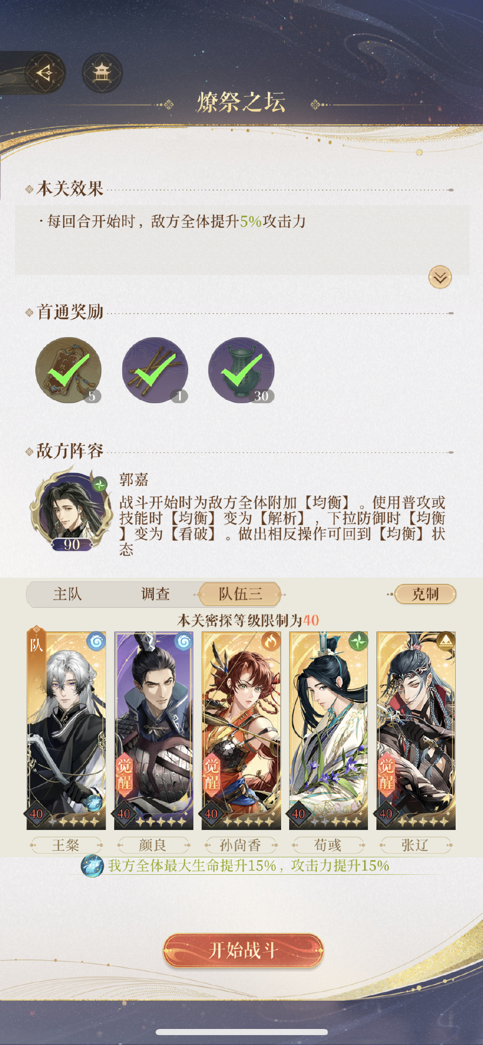Open the 克制 counter button
The width and height of the screenshot is (483, 1045).
click(x=425, y=594)
